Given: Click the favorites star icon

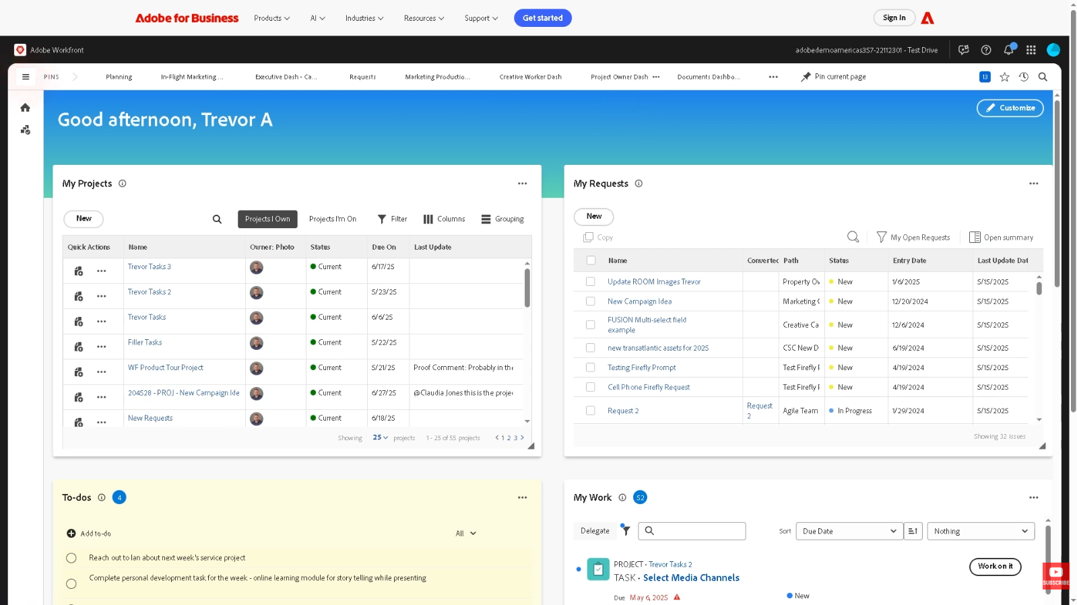Looking at the screenshot, I should 1004,77.
